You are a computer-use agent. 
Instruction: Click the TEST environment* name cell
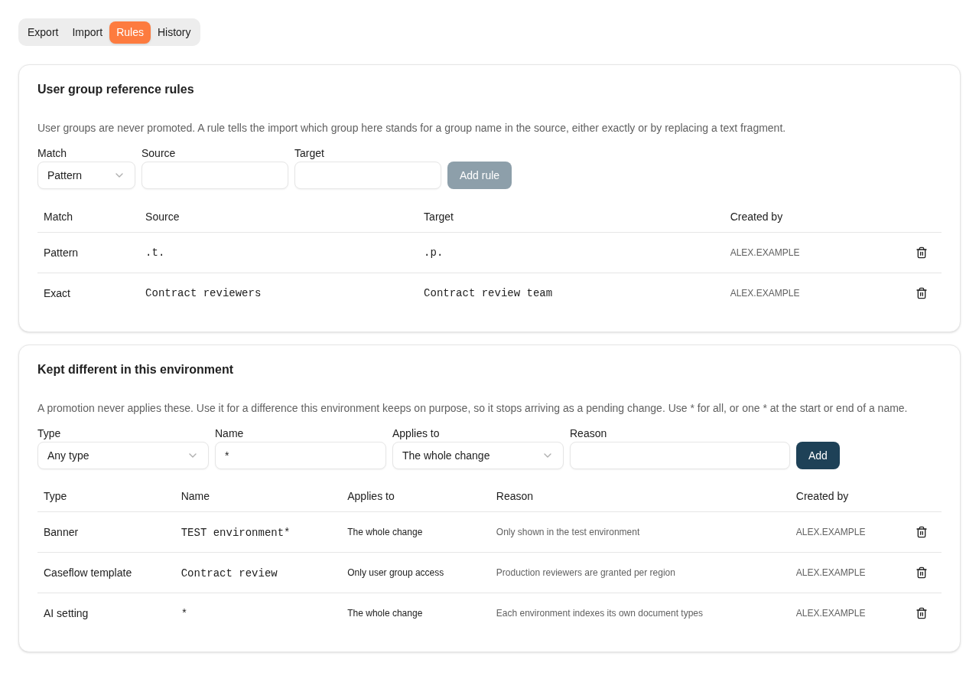(x=236, y=533)
